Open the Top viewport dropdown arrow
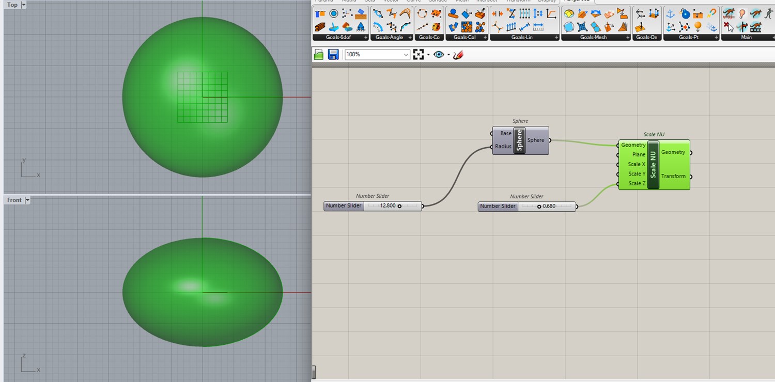This screenshot has width=775, height=382. pyautogui.click(x=24, y=5)
